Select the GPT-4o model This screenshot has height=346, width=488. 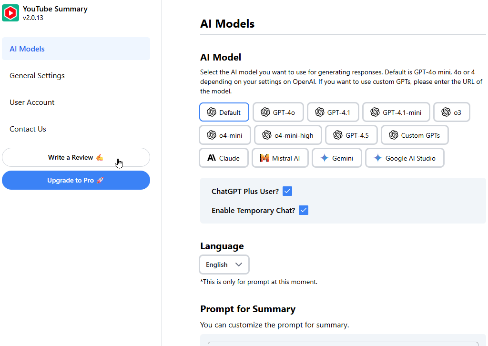tap(278, 112)
